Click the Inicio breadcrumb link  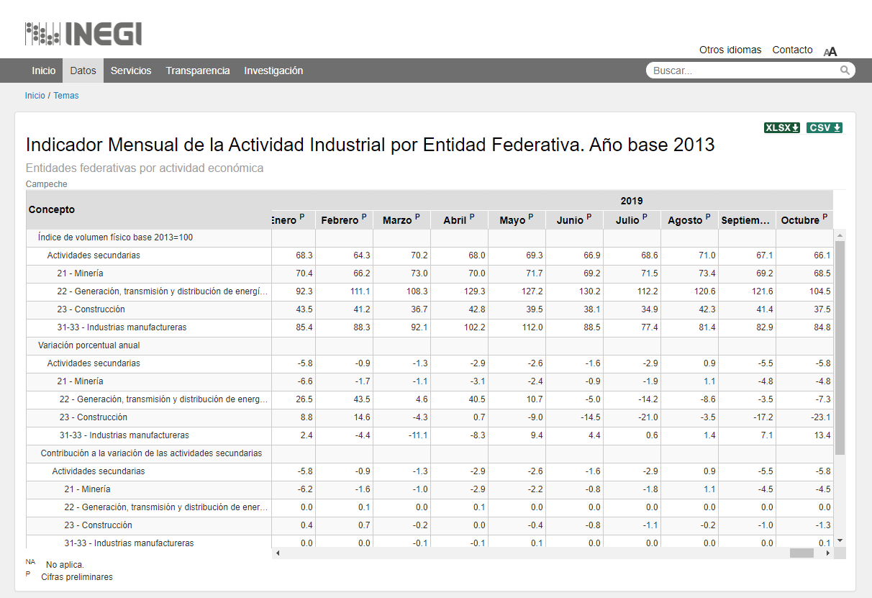tap(35, 96)
